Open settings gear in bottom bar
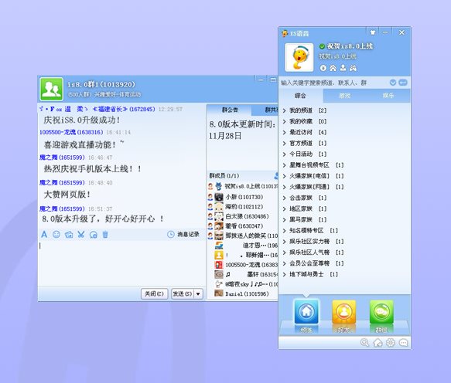451x383 pixels. (x=391, y=343)
